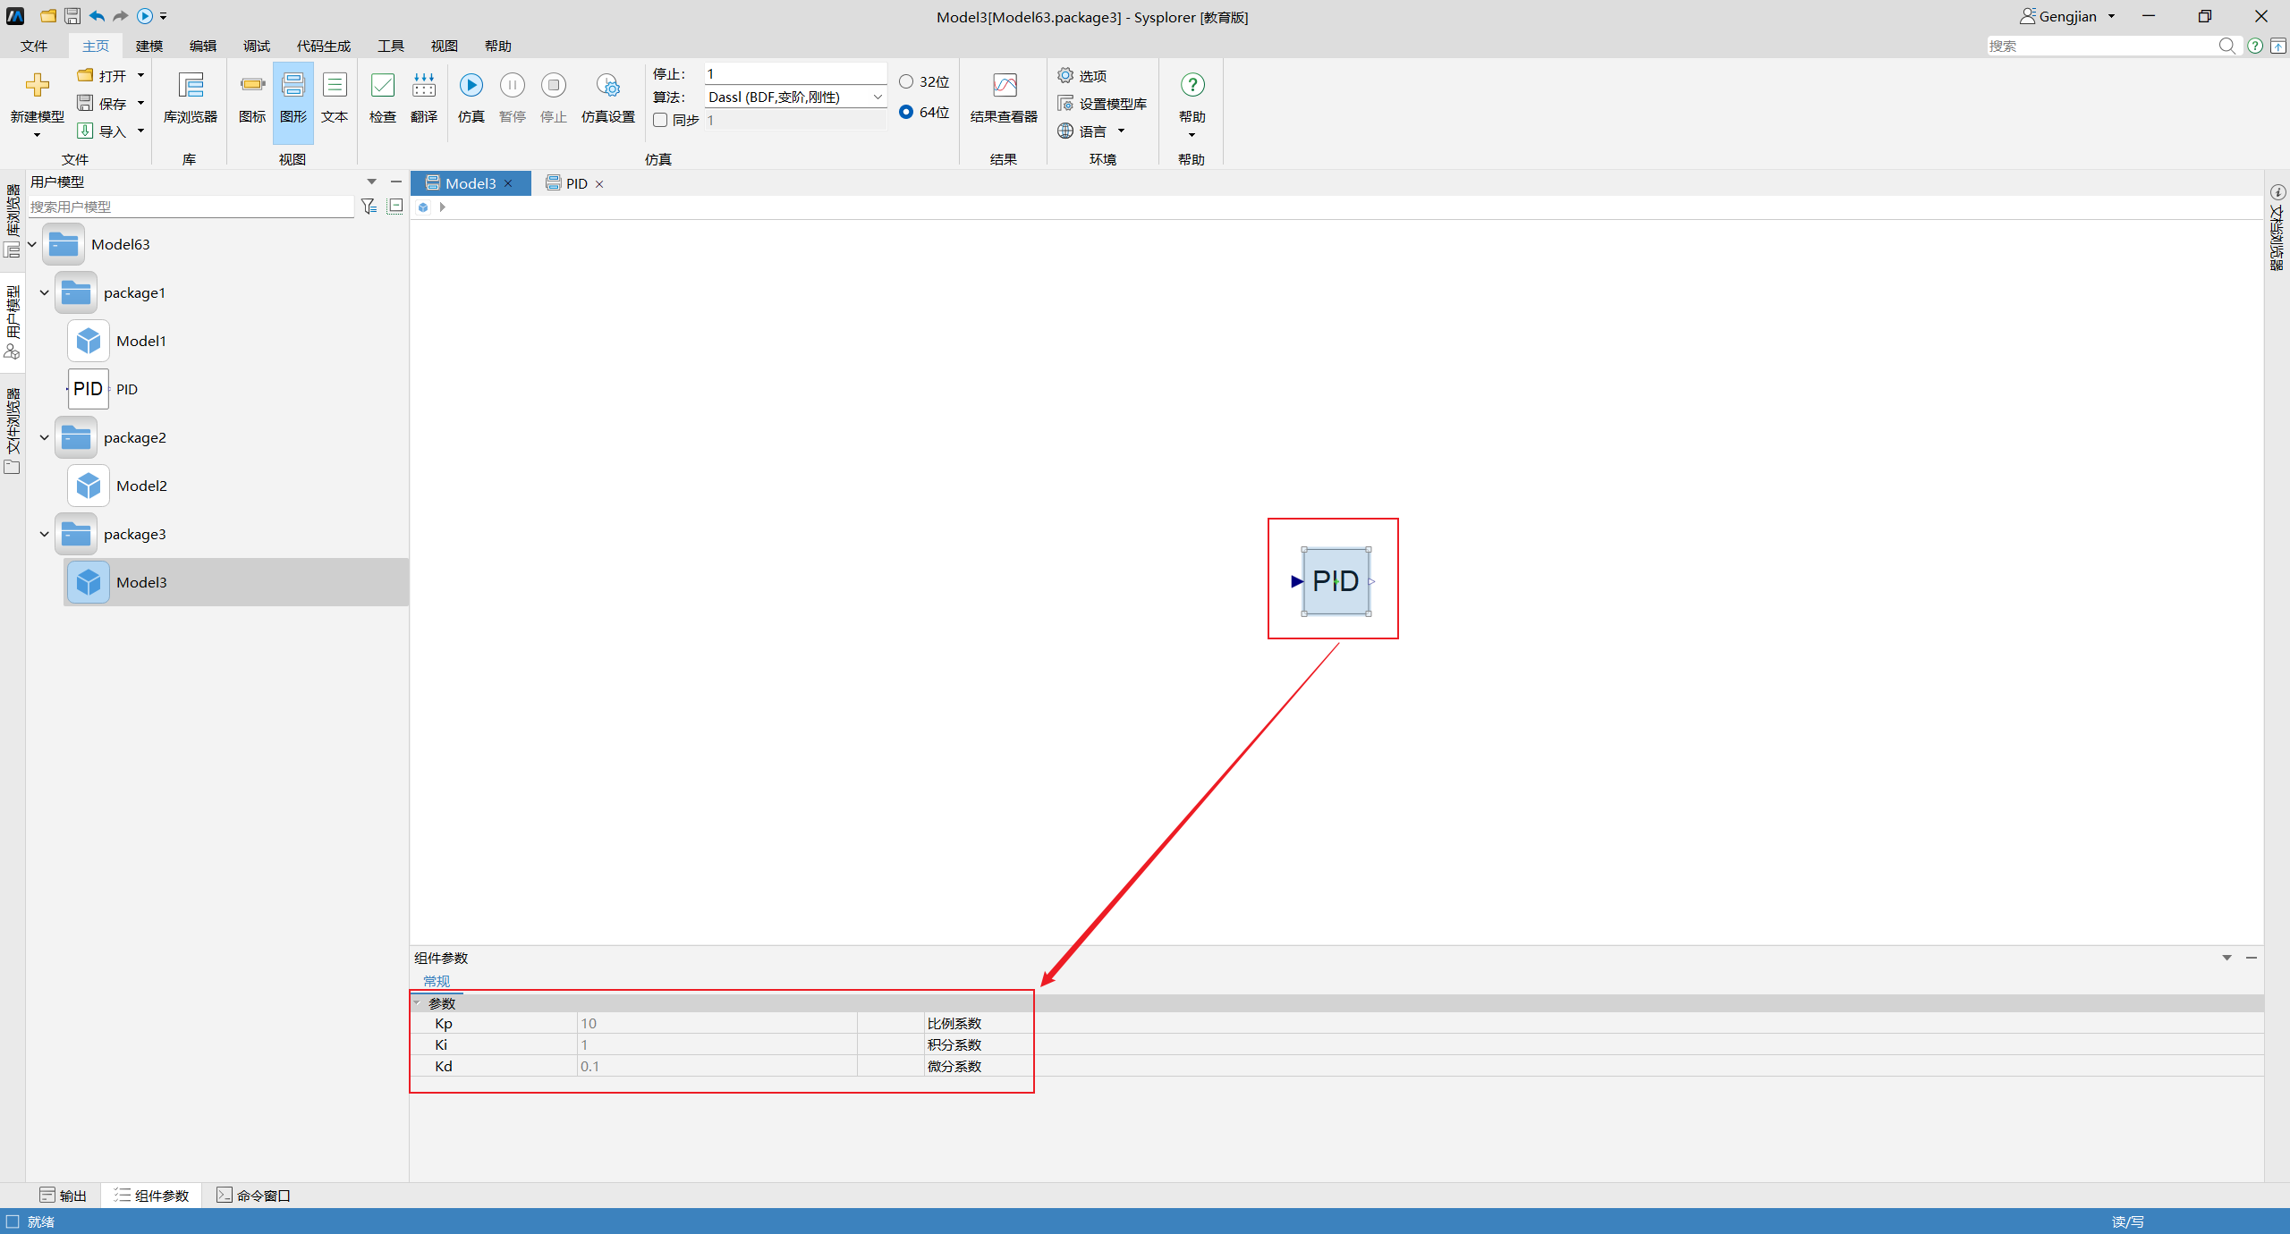The height and width of the screenshot is (1234, 2290).
Task: Click the 帮助 help ribbon icon
Action: 1192,85
